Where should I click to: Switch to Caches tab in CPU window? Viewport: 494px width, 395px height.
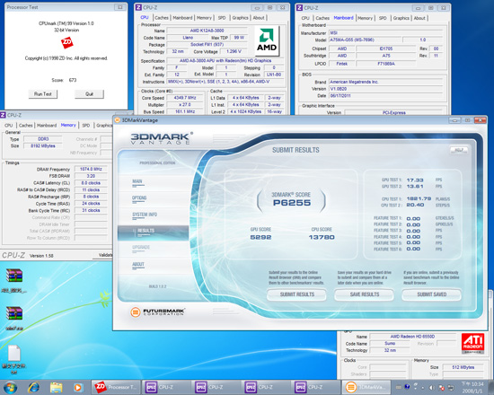[162, 18]
